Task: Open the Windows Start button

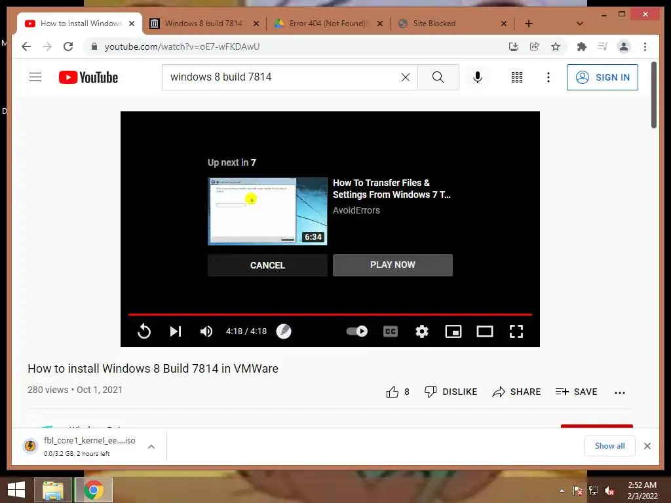Action: pyautogui.click(x=16, y=490)
